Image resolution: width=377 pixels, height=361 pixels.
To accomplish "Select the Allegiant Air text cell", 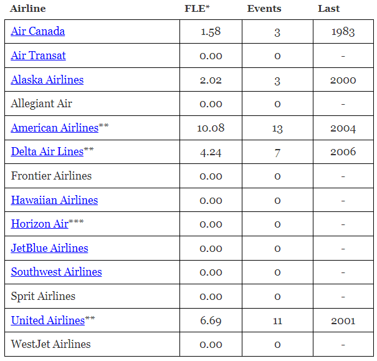I will [x=41, y=103].
